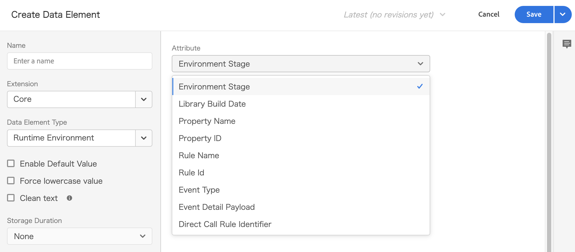Image resolution: width=575 pixels, height=252 pixels.
Task: Toggle Force lowercase value checkbox
Action: (11, 181)
